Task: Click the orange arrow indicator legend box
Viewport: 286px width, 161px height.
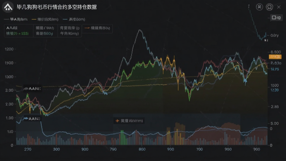Action: point(97,28)
